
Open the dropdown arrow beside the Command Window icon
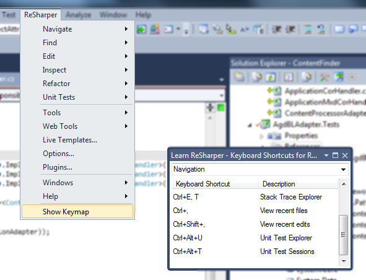[x=178, y=29]
